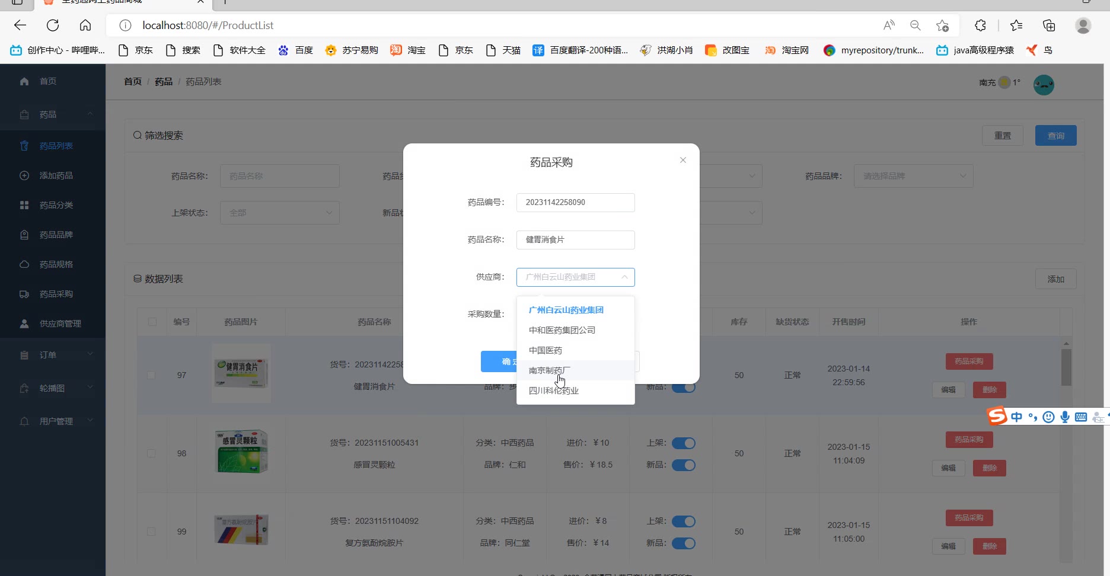Screen dimensions: 1110x576
Task: Click the 查询 search button
Action: click(1056, 136)
